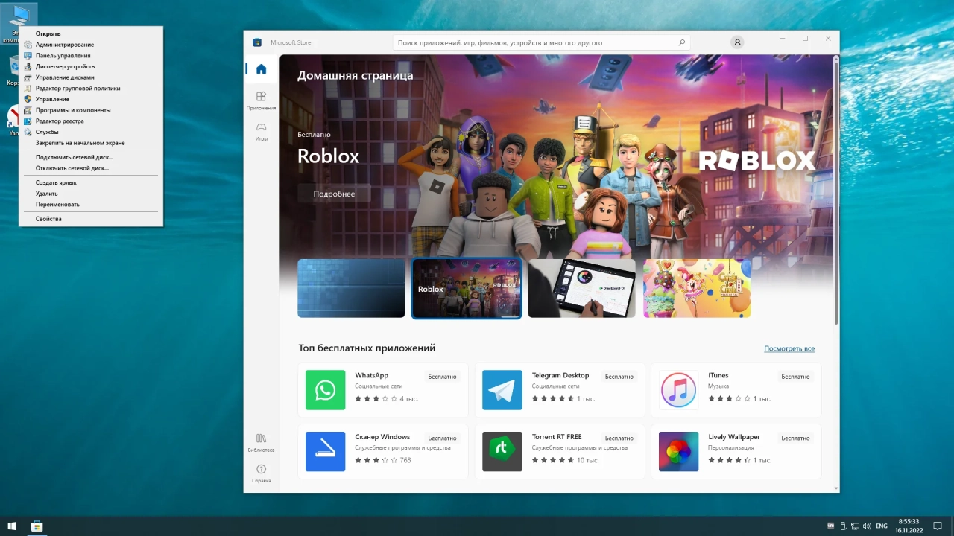Viewport: 954px width, 536px height.
Task: Open the ENG language indicator in tray
Action: point(881,526)
